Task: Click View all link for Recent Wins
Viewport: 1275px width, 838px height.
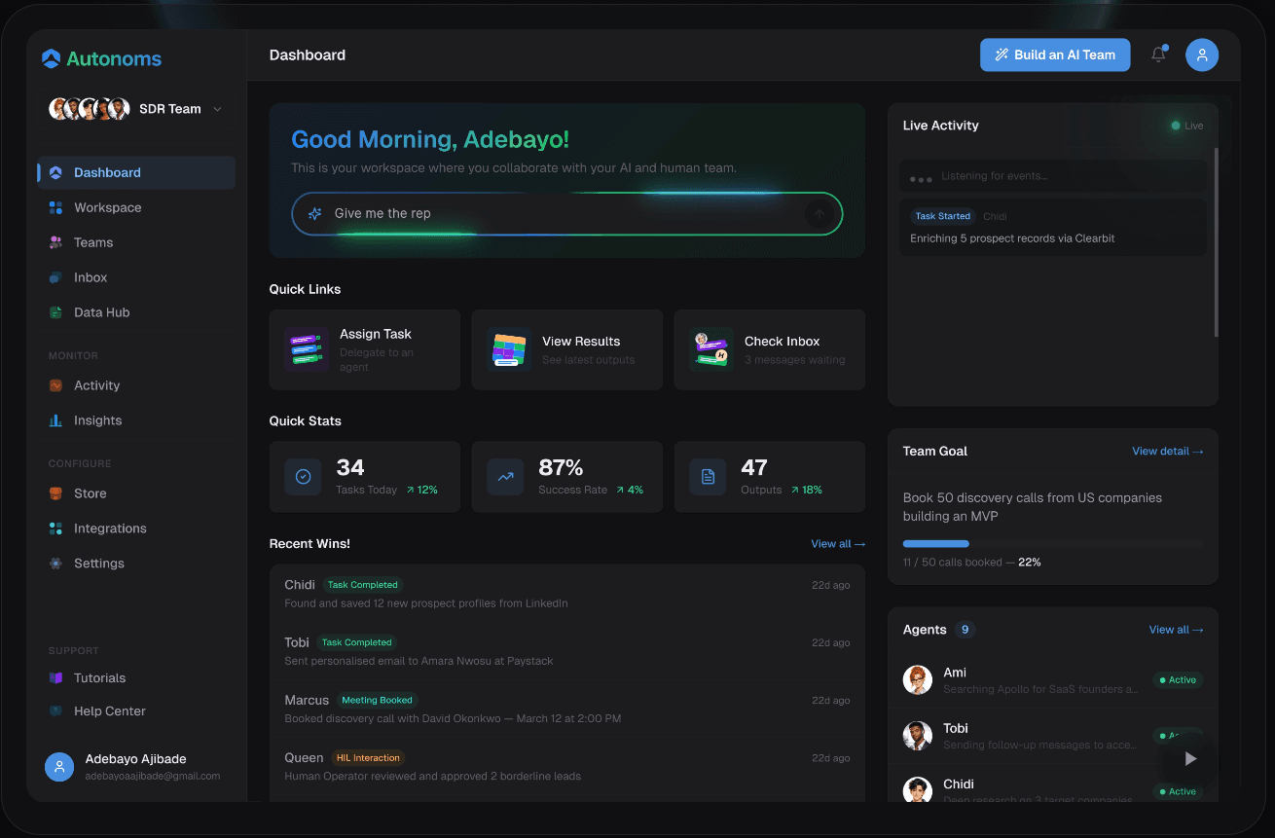Action: click(838, 544)
